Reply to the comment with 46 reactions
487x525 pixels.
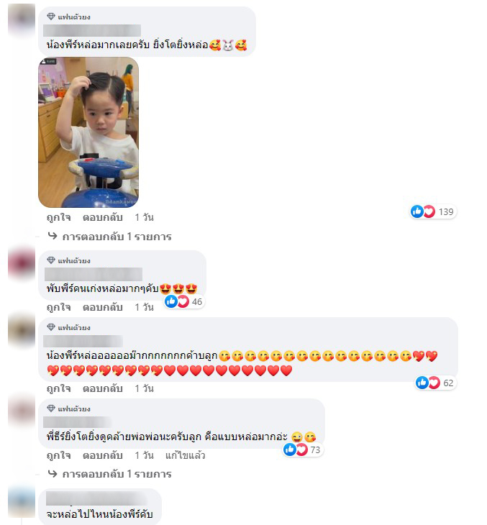[102, 307]
